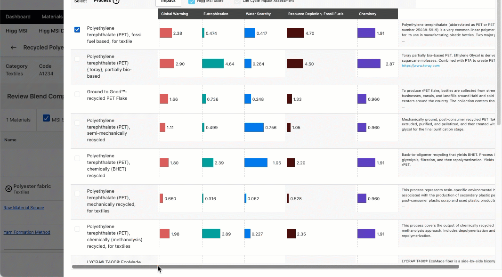Click the Fossil Fuels value 2.35
This screenshot has width=502, height=277.
301,234
